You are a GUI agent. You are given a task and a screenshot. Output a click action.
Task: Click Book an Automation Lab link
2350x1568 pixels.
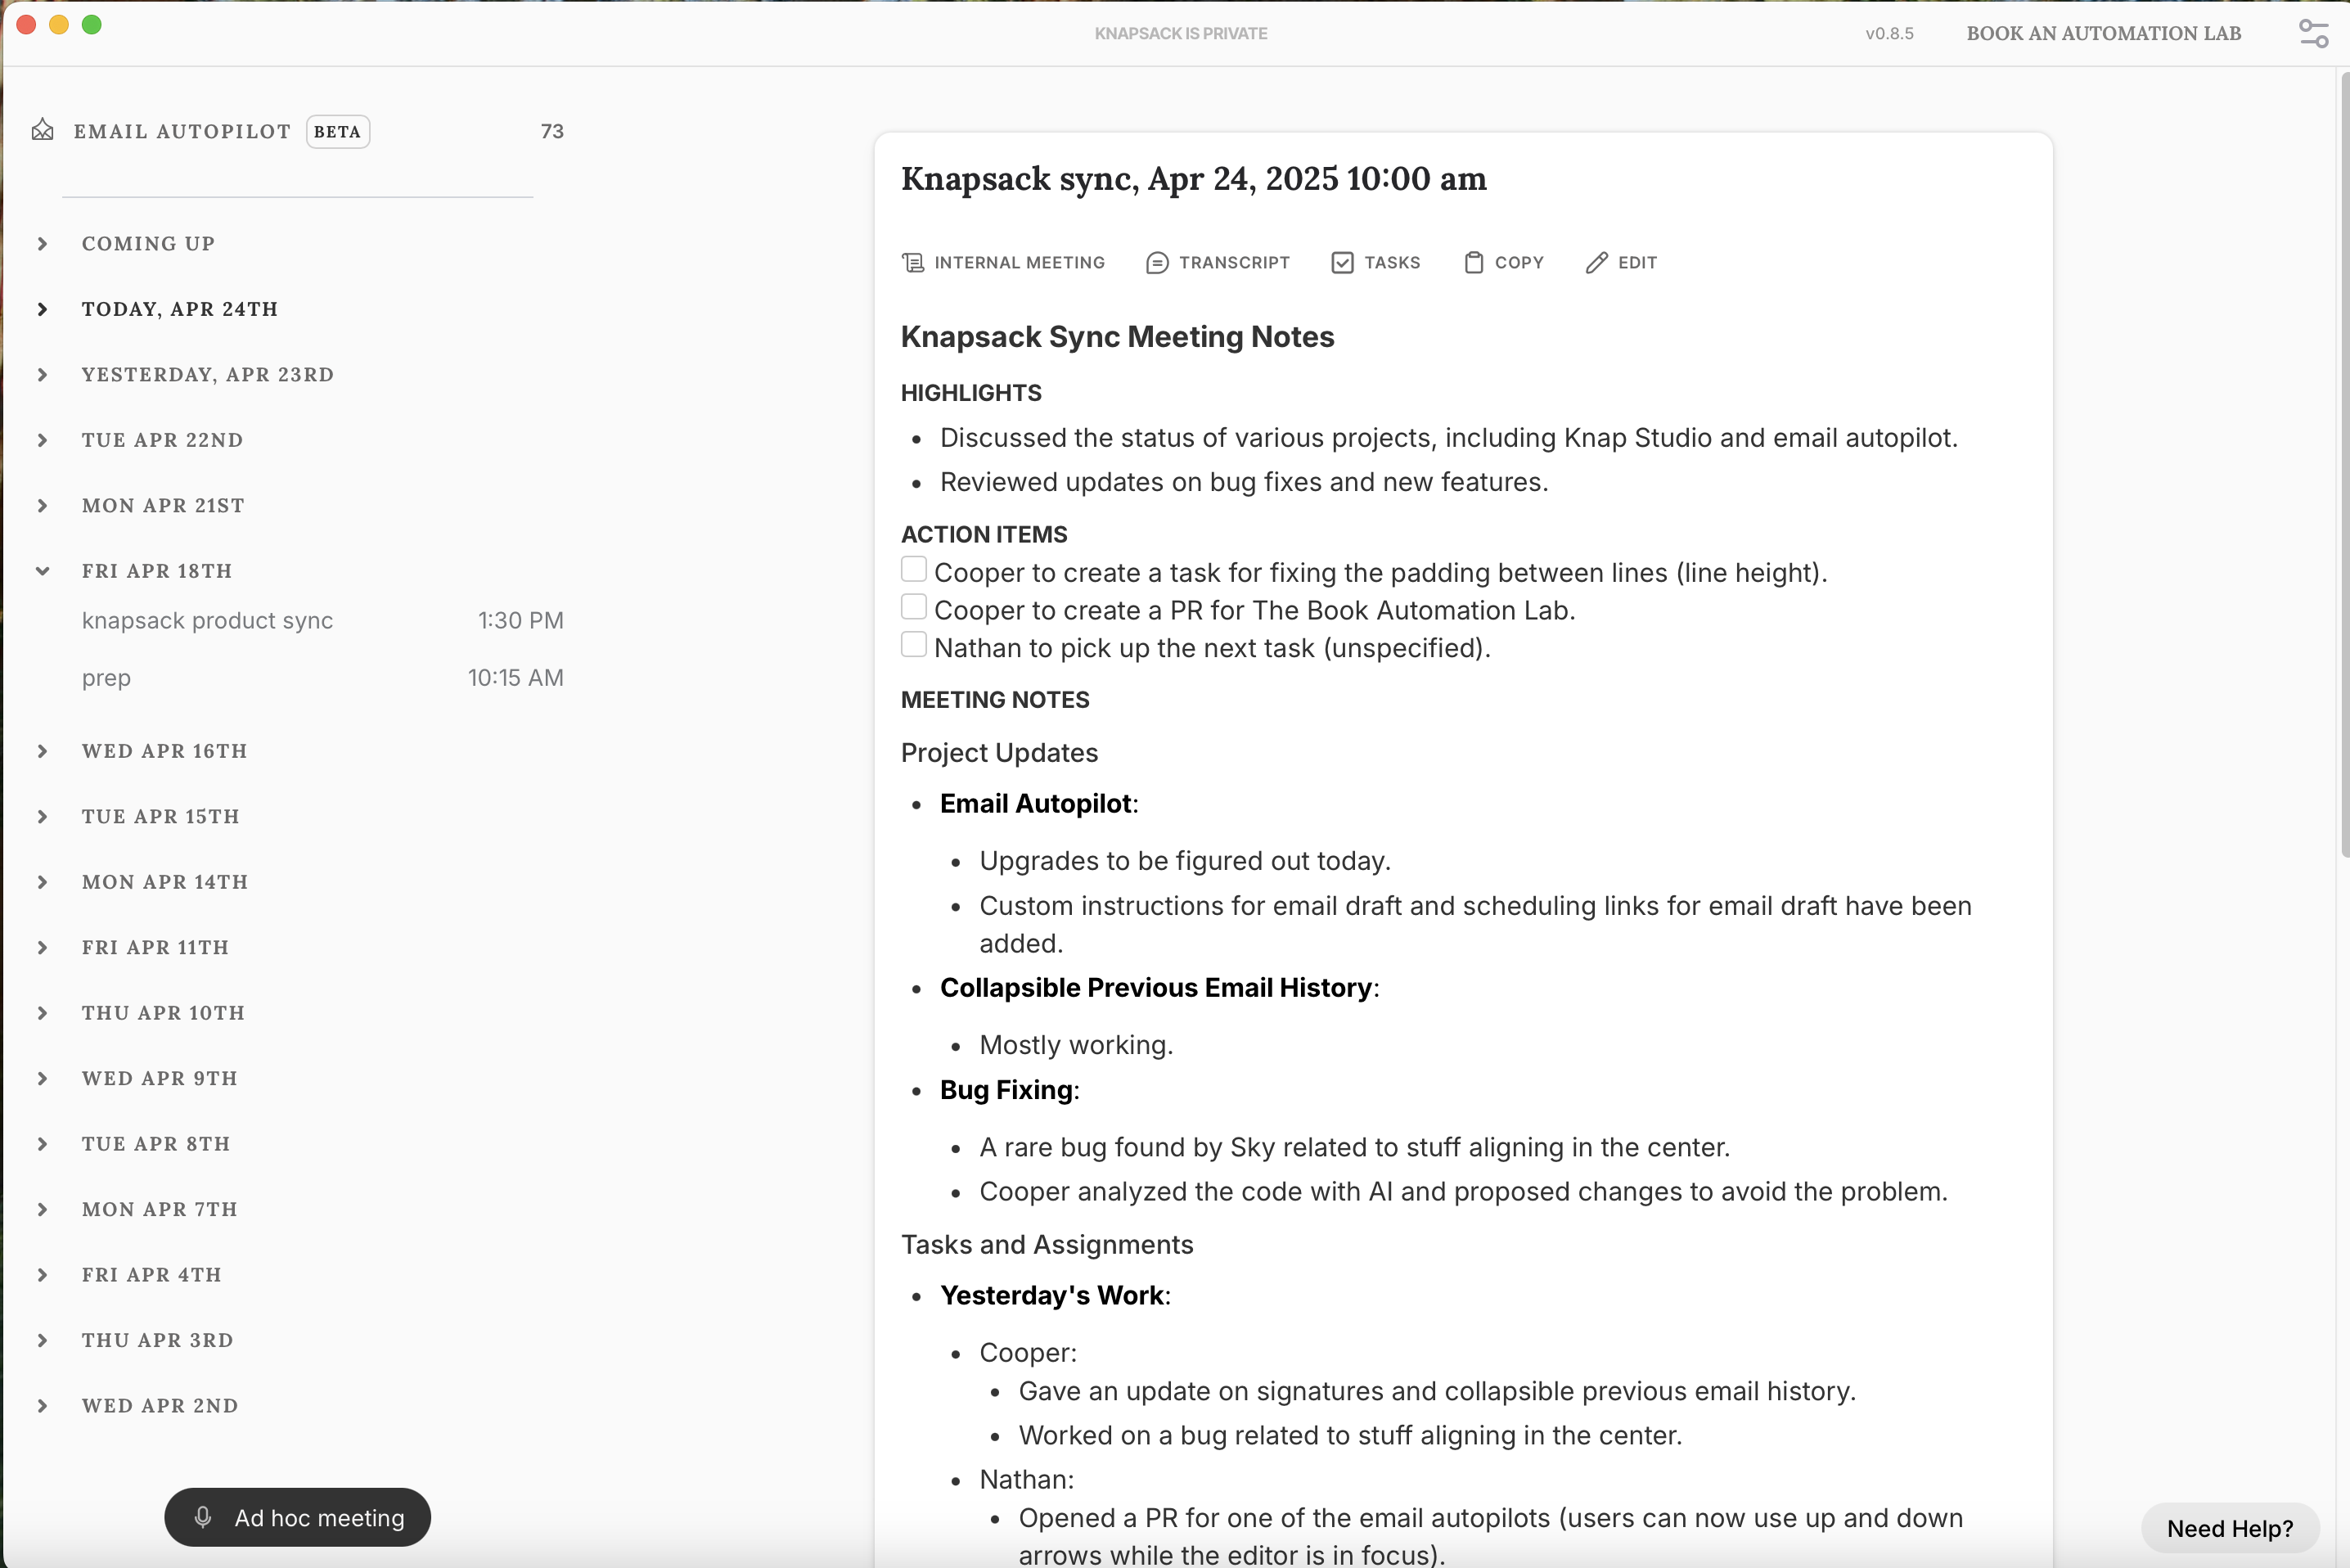(2103, 33)
